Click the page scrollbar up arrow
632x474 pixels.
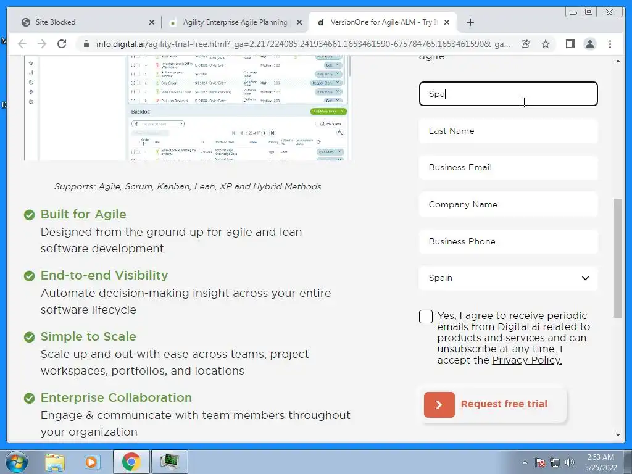pyautogui.click(x=618, y=61)
